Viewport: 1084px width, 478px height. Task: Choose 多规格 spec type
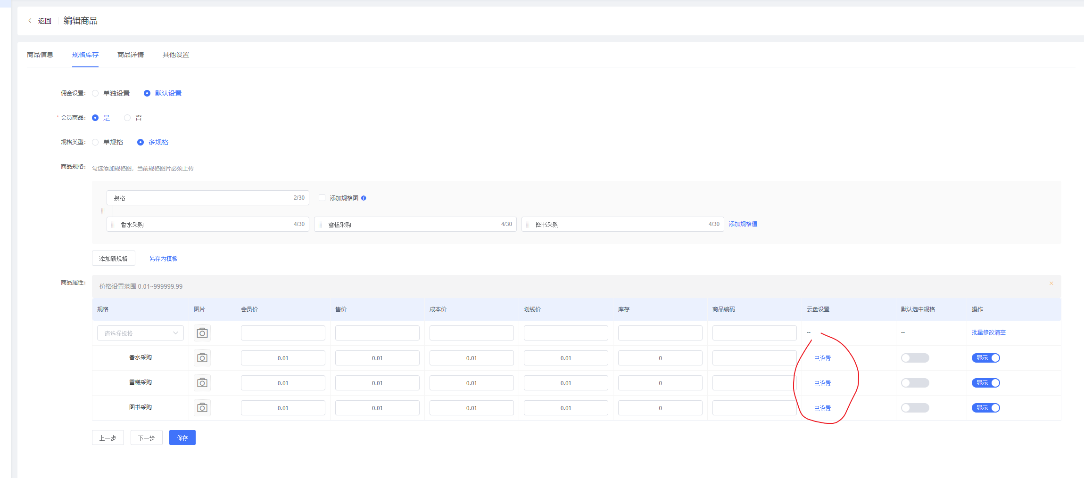click(x=153, y=142)
